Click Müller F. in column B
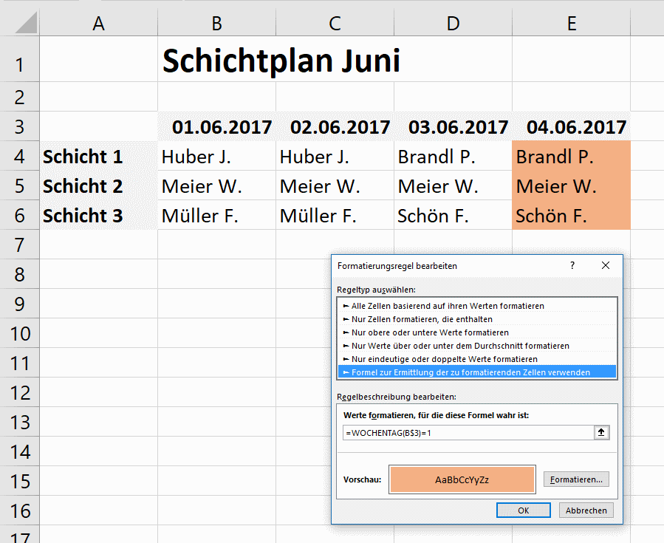Viewport: 664px width, 543px height. [217, 216]
